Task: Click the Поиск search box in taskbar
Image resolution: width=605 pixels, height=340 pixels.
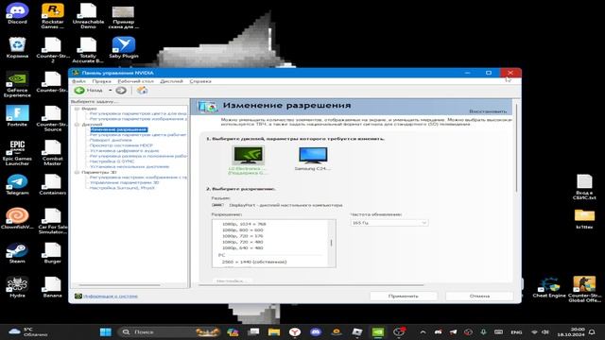Action: pos(170,331)
